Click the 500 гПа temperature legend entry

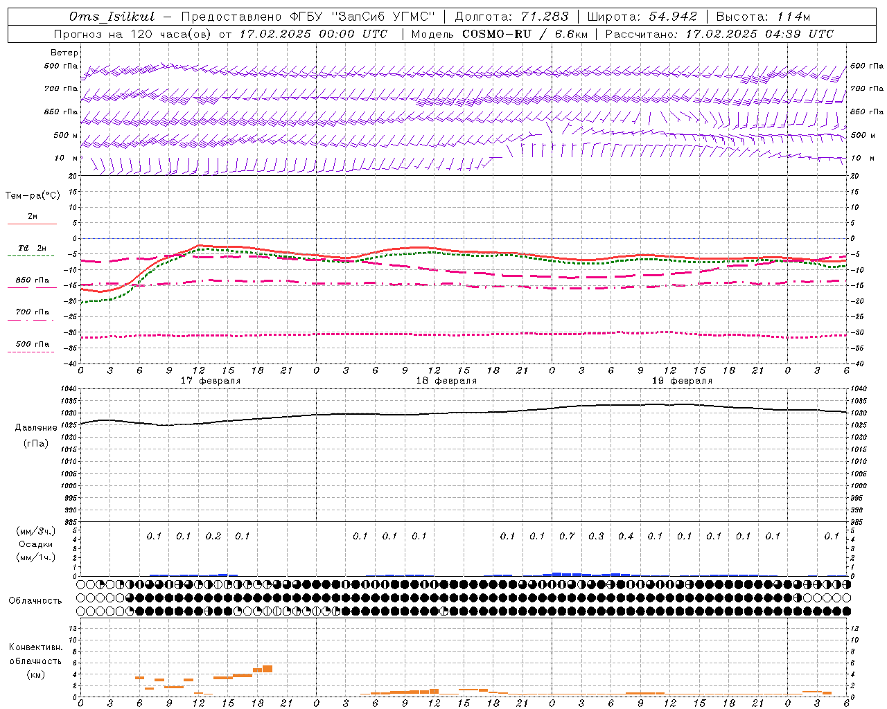tap(32, 344)
